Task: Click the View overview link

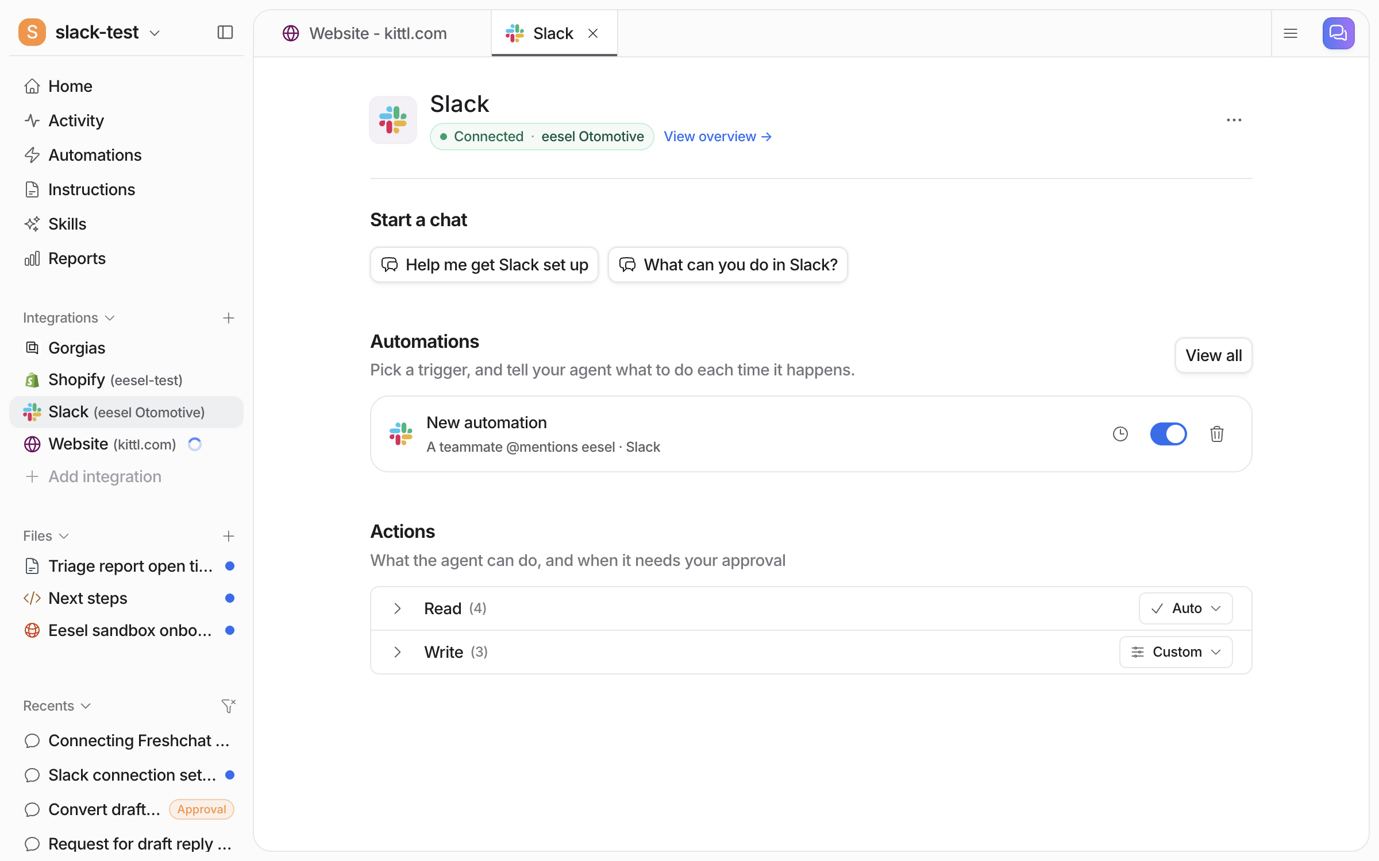Action: coord(718,137)
